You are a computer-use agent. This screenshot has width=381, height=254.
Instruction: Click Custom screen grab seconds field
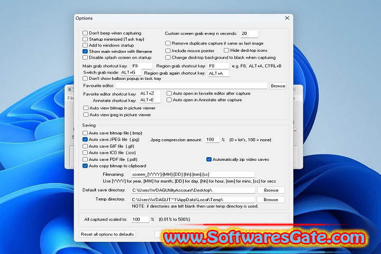(249, 33)
